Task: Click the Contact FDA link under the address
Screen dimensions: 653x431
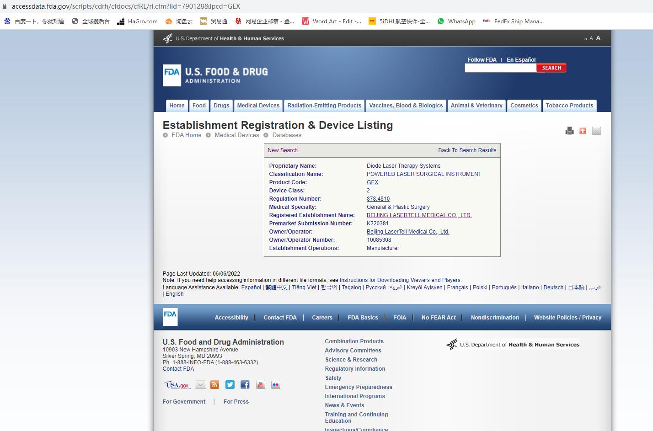Action: click(x=178, y=369)
